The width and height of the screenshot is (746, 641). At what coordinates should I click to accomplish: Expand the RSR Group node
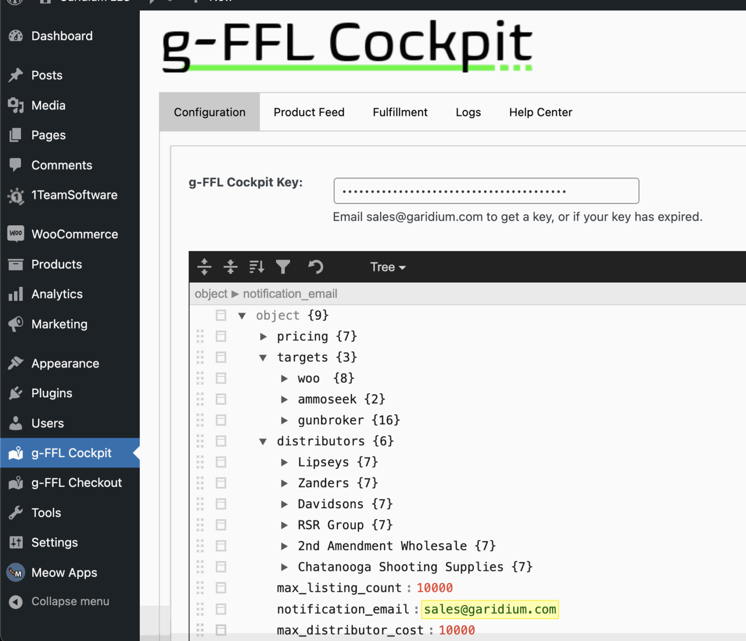pyautogui.click(x=284, y=525)
